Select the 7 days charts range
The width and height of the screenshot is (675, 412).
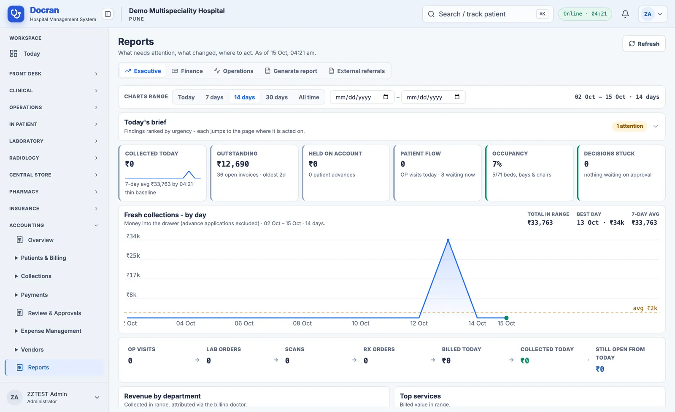pyautogui.click(x=214, y=97)
